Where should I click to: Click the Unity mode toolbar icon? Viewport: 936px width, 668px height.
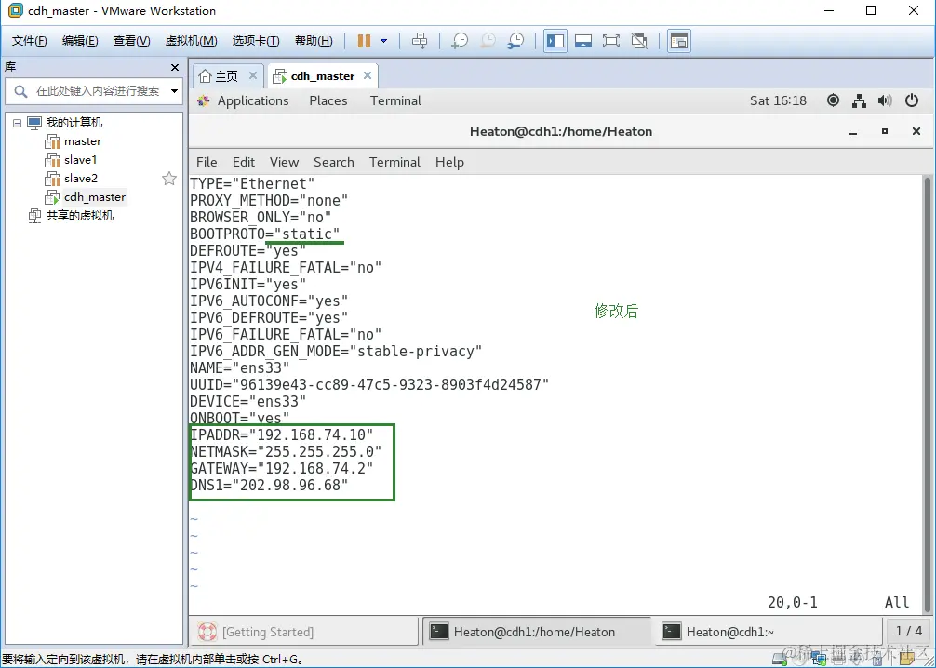639,41
